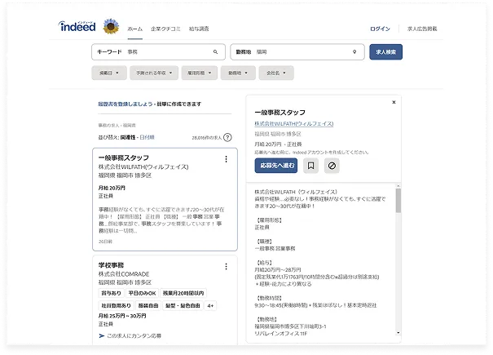Click the keyword search magnifier icon

(x=215, y=52)
